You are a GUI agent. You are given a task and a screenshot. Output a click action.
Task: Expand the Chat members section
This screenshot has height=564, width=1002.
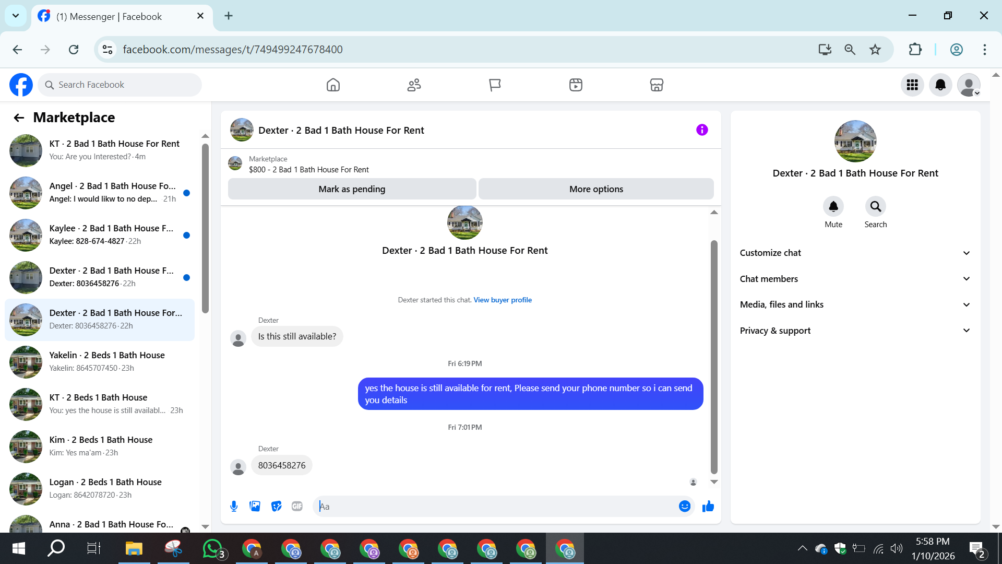coord(855,279)
